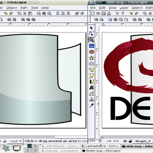
Task: Open View menu in deb.svg window
Action: (112, 8)
